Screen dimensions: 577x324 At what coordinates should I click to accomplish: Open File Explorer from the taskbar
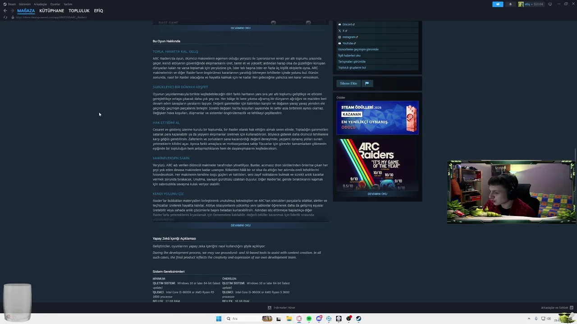[x=289, y=319]
